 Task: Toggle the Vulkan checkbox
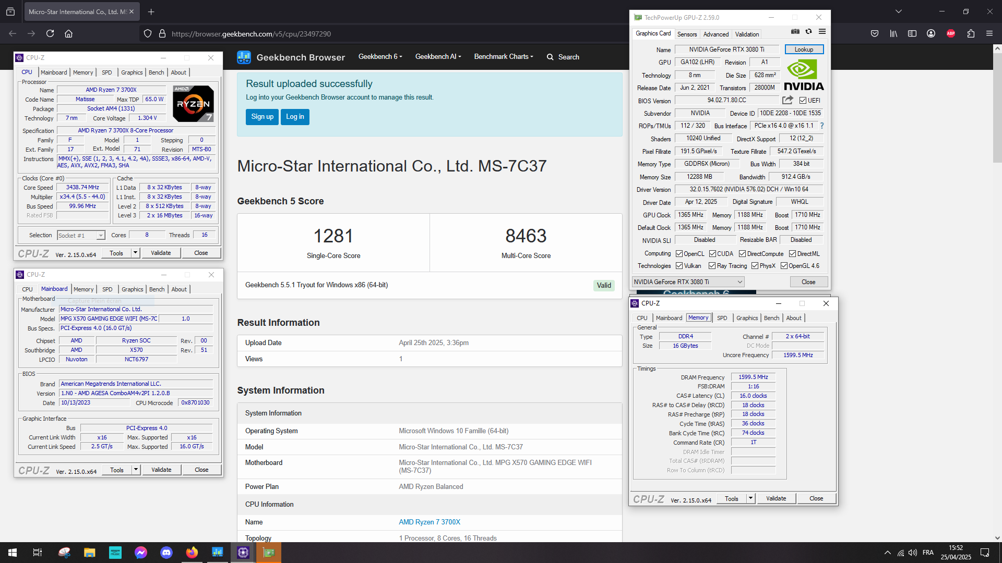coord(679,266)
